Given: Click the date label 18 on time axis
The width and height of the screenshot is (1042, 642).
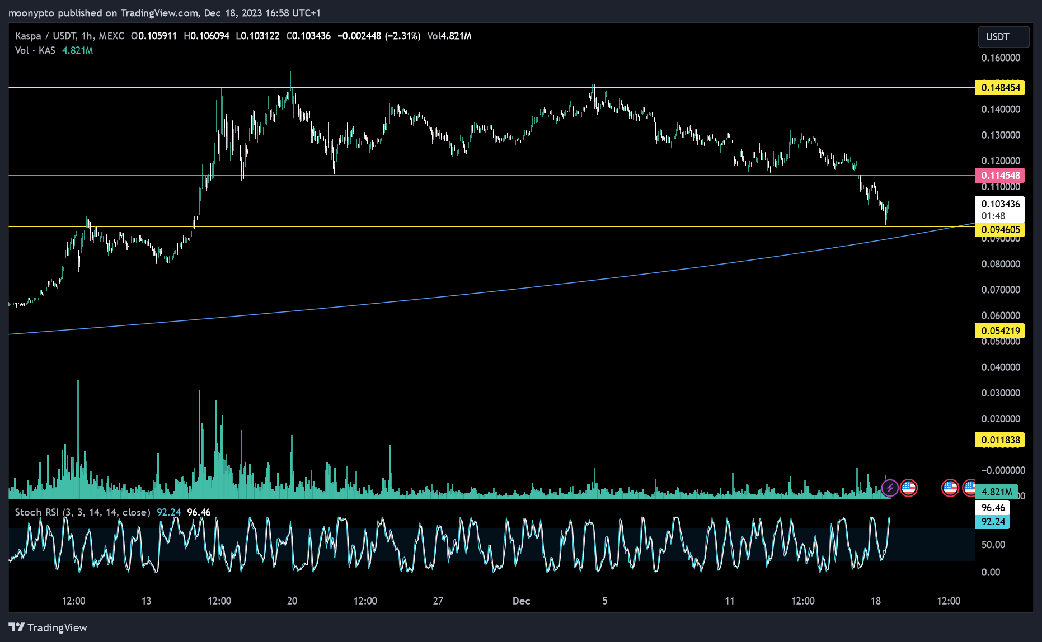Looking at the screenshot, I should [x=876, y=601].
